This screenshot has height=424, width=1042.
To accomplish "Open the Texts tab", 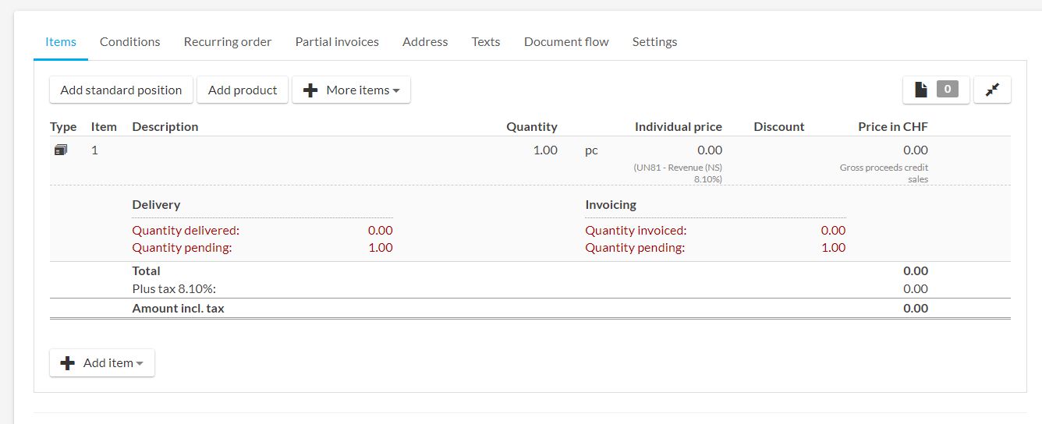I will coord(486,42).
